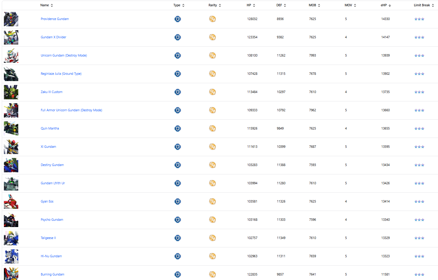
Task: Open the Xi Gundam link
Action: coord(49,147)
